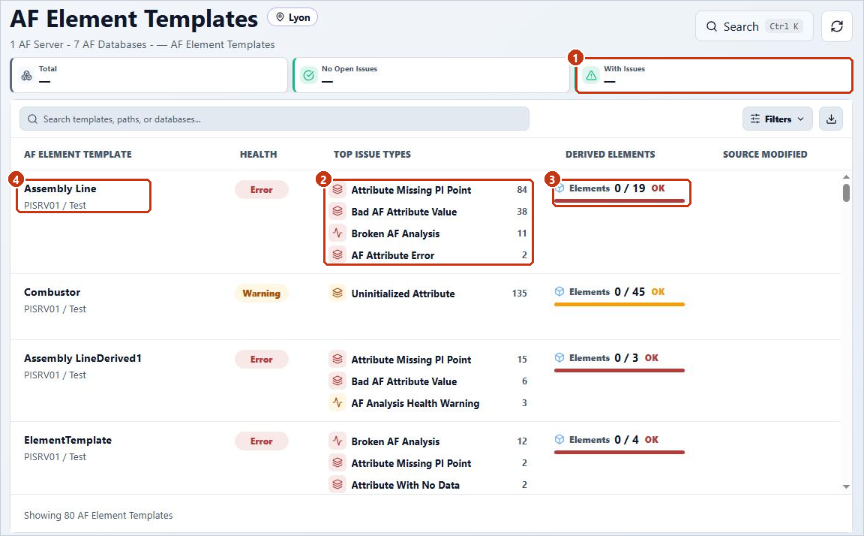Image resolution: width=864 pixels, height=536 pixels.
Task: Click Assembly Line's Bad AF Attribute Value icon
Action: 337,211
